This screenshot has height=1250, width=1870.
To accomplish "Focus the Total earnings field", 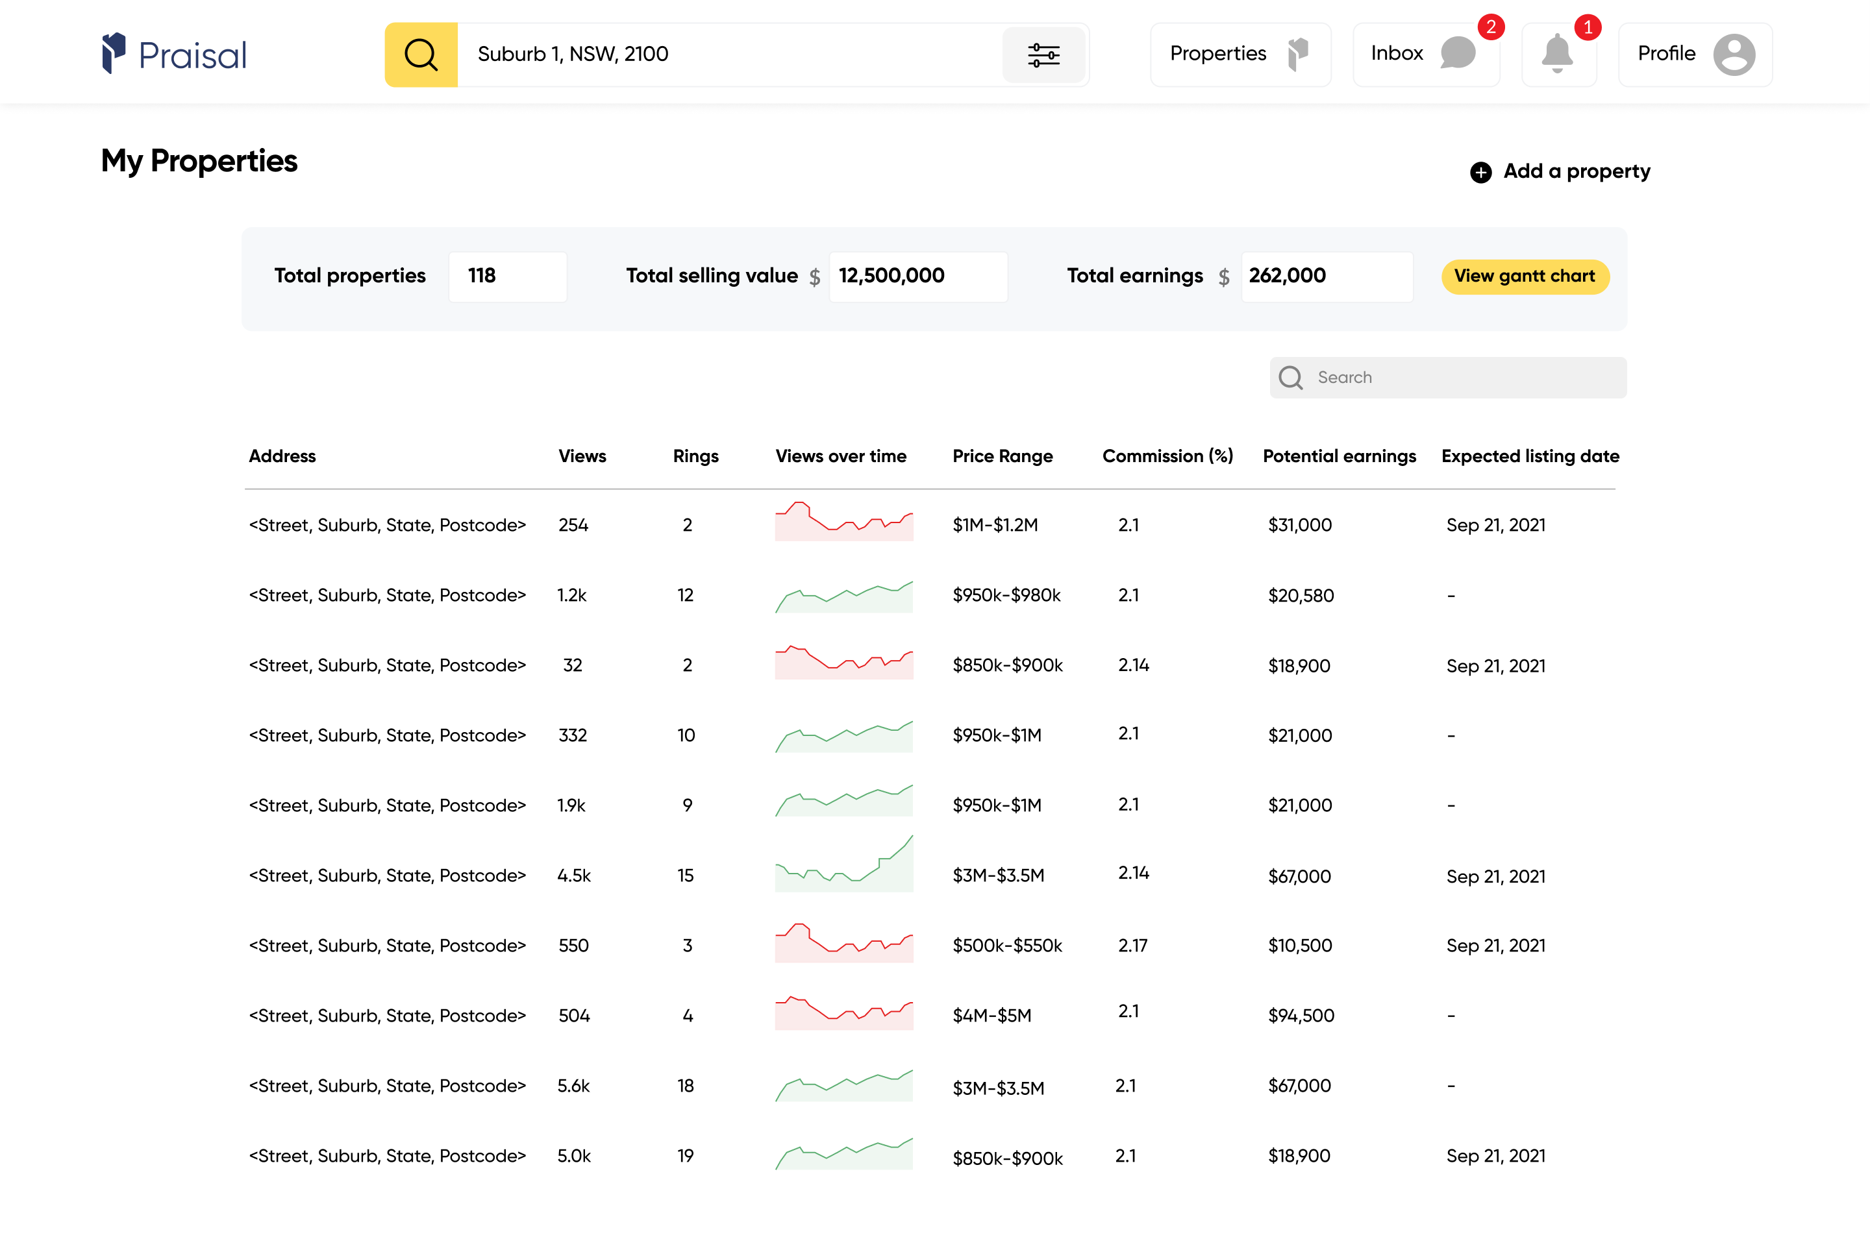I will coord(1327,276).
